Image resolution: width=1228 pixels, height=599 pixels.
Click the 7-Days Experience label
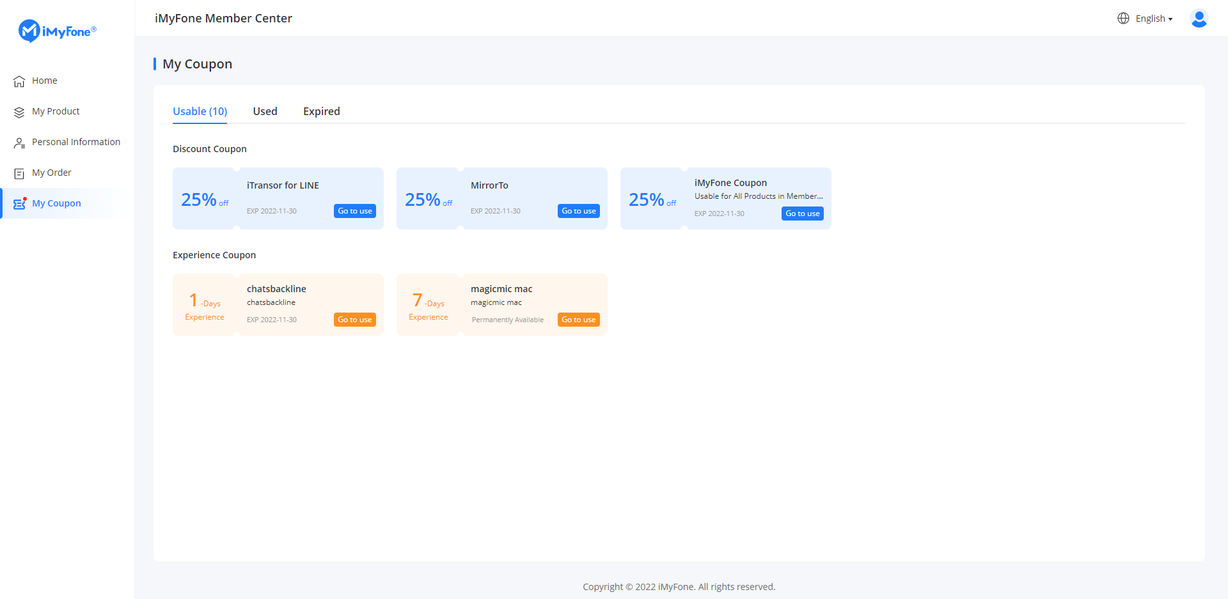click(429, 306)
